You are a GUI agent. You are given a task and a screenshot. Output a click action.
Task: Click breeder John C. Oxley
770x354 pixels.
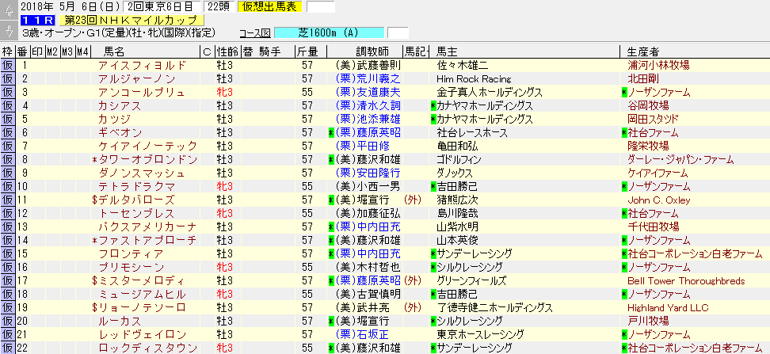click(x=659, y=200)
